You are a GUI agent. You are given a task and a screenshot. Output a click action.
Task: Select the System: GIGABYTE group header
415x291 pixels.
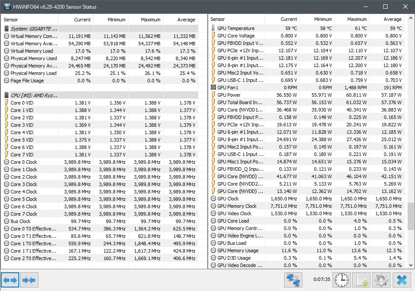click(99, 29)
